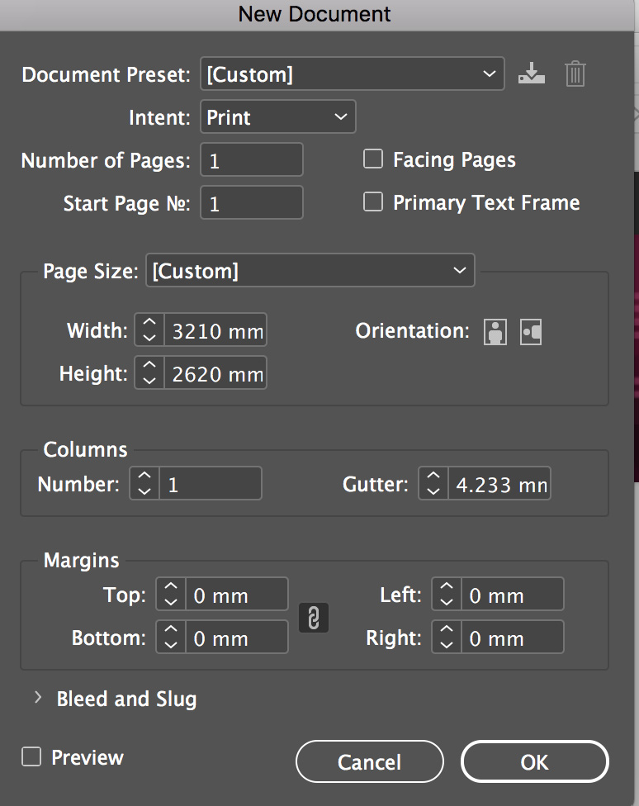Toggle the margins chain link icon
Screen dimensions: 639x806
pyautogui.click(x=313, y=617)
